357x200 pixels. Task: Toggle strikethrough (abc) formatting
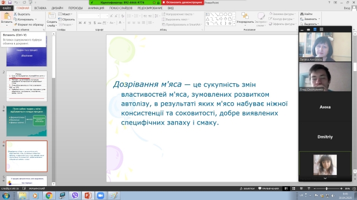(99, 23)
